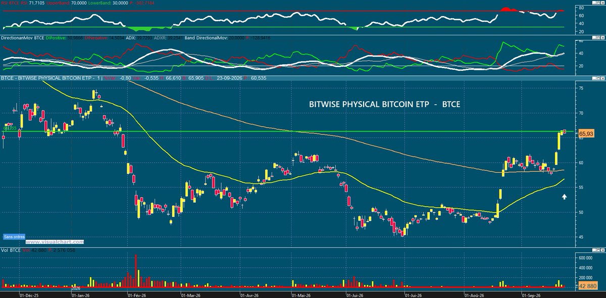The image size is (606, 298).
Task: Click the 'ADX: 39,7293' value
Action: (x=138, y=38)
